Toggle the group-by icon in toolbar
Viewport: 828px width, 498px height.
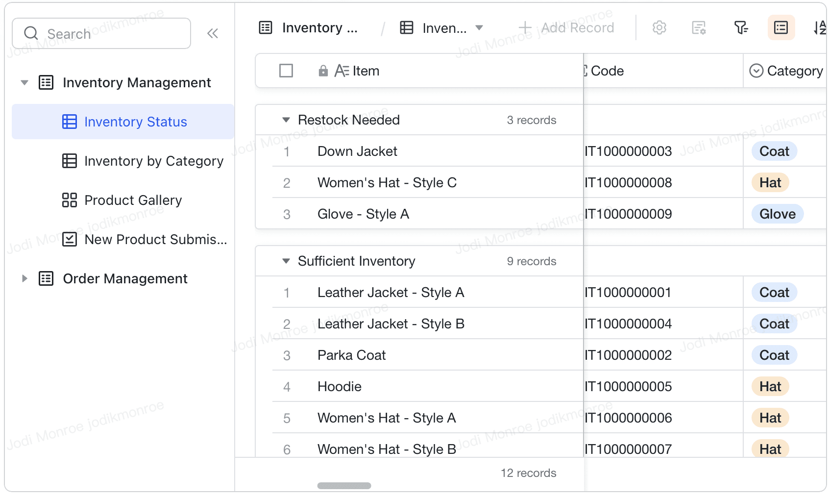pyautogui.click(x=781, y=27)
